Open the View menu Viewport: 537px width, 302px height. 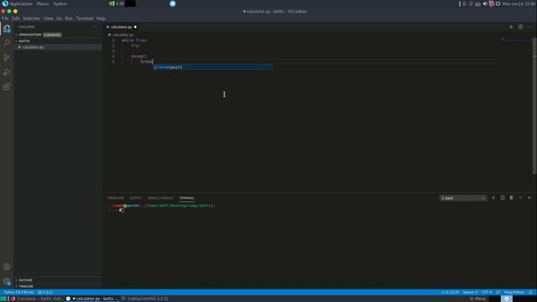[x=49, y=18]
